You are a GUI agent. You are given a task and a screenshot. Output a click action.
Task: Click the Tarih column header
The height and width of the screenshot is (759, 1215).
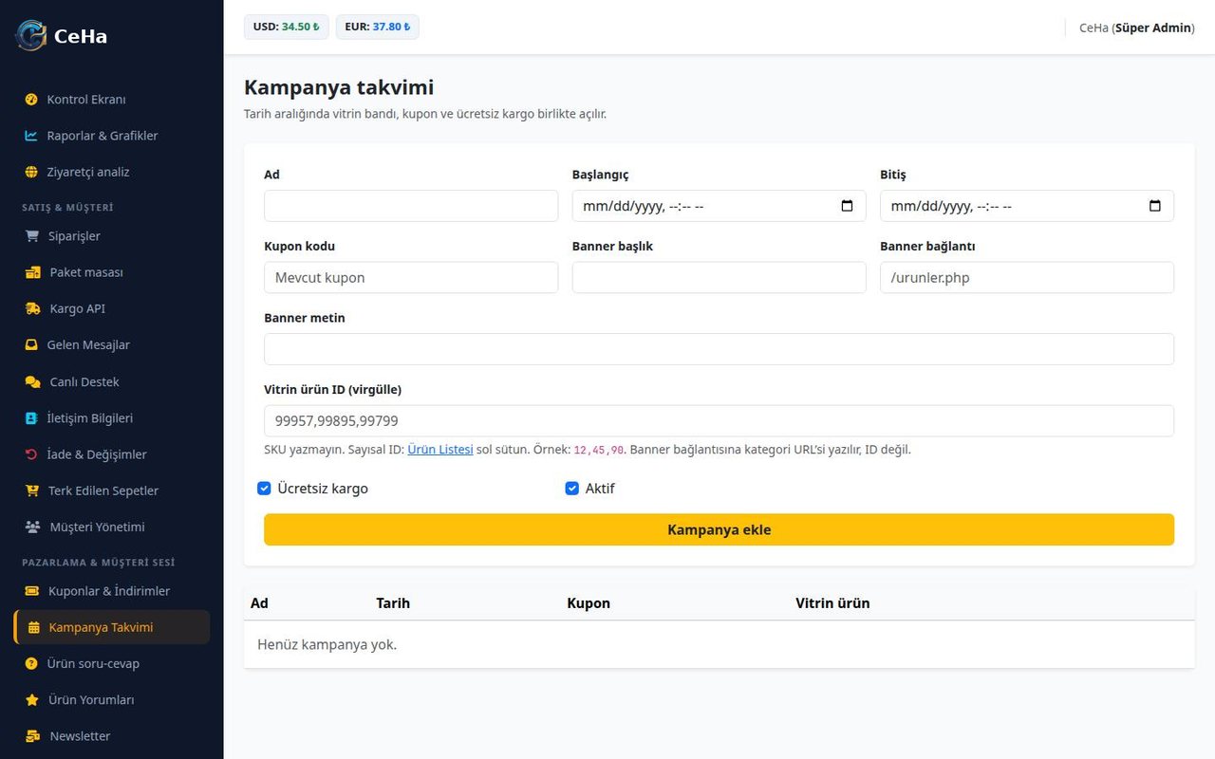point(393,603)
